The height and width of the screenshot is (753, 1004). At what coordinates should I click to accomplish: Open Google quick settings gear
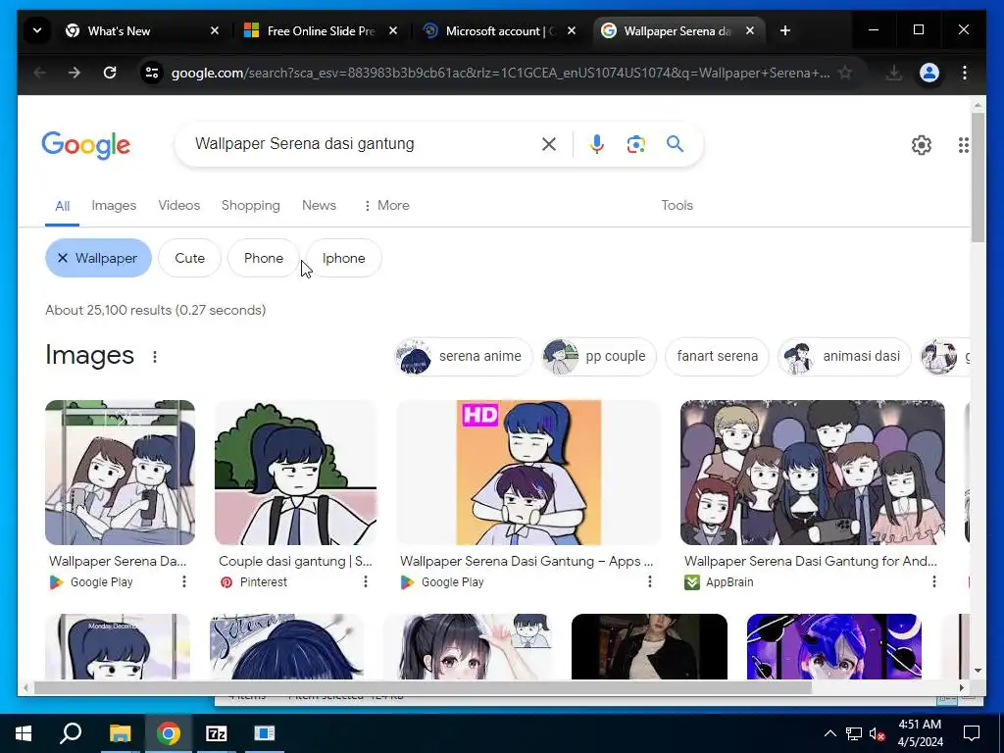coord(922,145)
